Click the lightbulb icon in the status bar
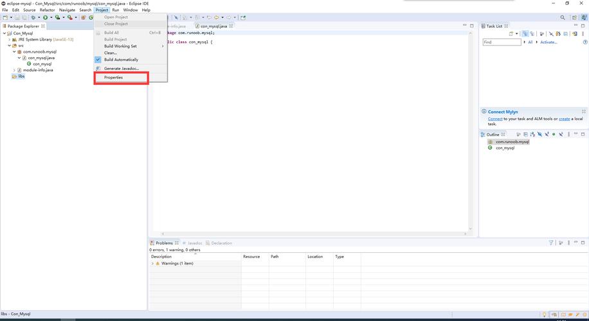Screen dimensions: 589x321 click(544, 314)
